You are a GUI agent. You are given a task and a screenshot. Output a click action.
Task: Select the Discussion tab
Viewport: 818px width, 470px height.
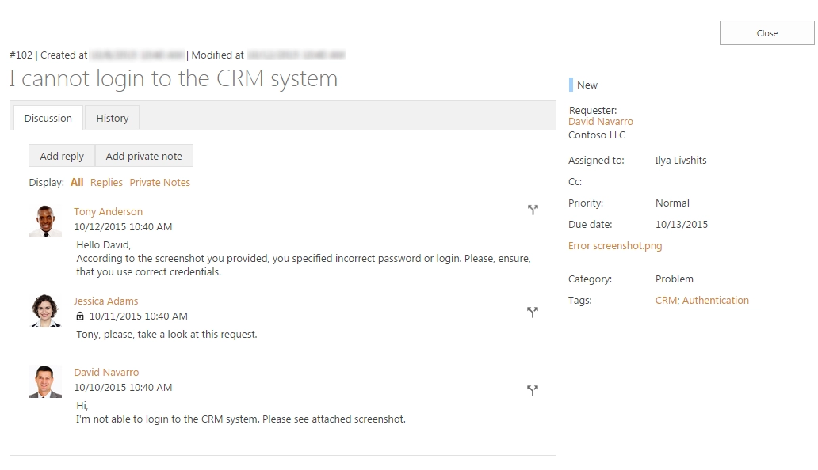point(48,118)
